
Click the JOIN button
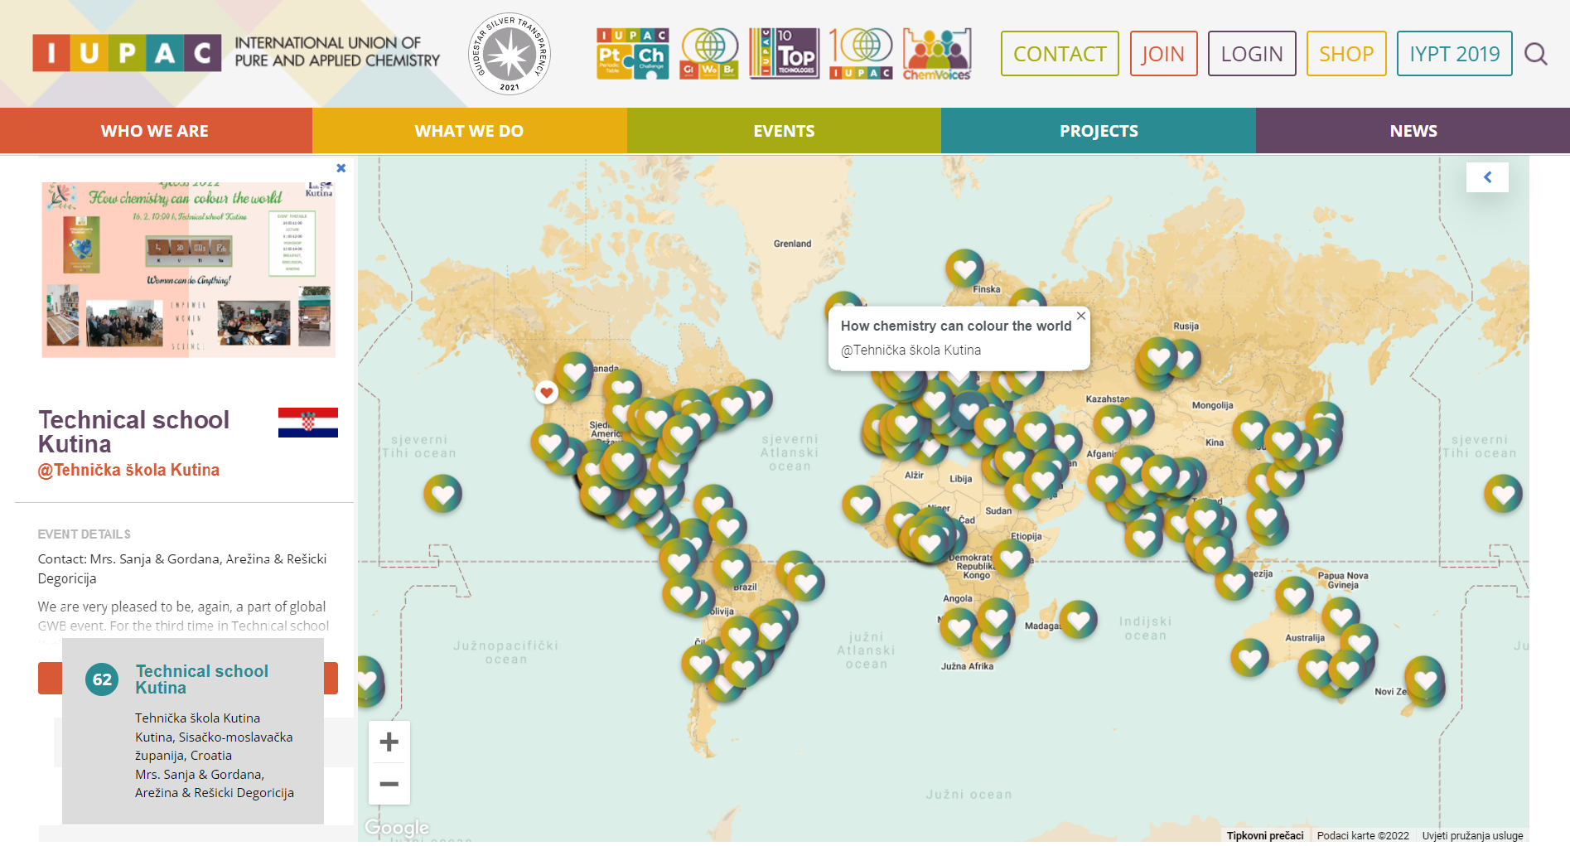pyautogui.click(x=1163, y=54)
